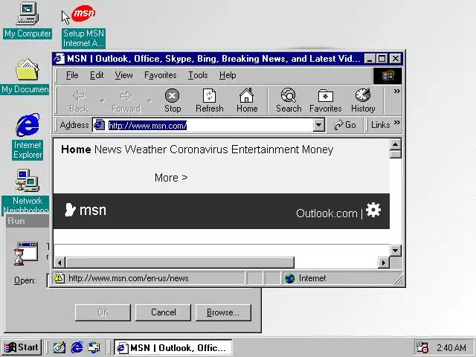Click the MSN settings gear icon
This screenshot has width=476, height=357.
click(373, 210)
